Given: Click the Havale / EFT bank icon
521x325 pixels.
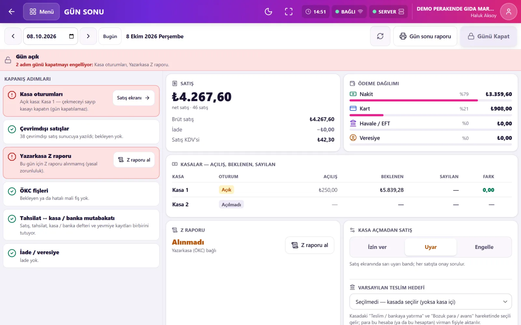Looking at the screenshot, I should tap(353, 123).
